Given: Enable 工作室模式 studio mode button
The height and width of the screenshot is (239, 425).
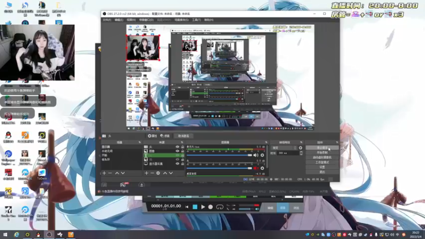Looking at the screenshot, I should [322, 163].
